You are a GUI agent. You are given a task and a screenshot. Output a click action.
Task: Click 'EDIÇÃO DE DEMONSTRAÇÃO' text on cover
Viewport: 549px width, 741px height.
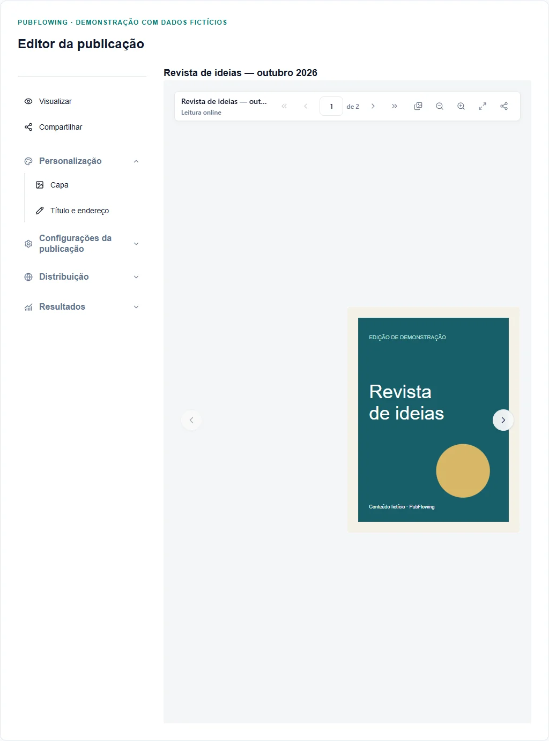407,338
